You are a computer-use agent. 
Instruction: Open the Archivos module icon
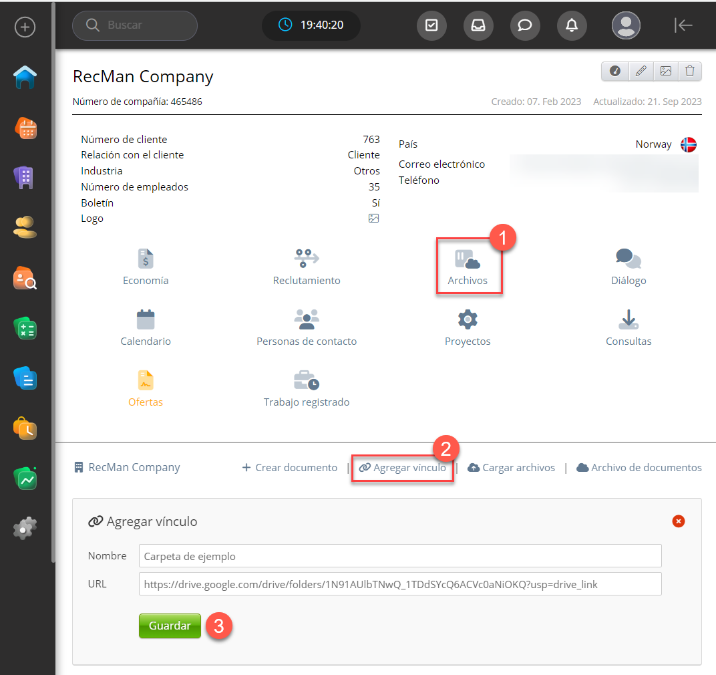click(468, 259)
